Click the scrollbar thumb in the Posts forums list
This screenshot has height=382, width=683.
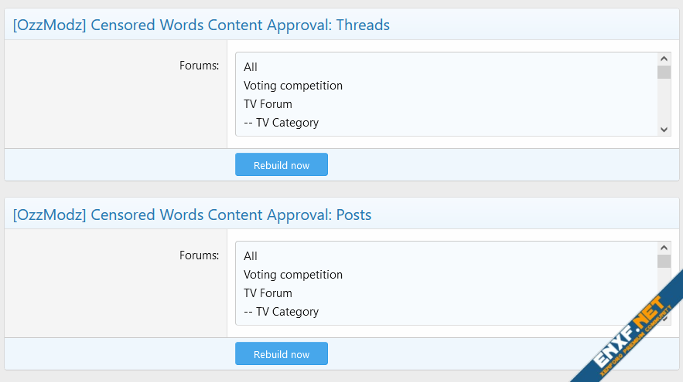[x=664, y=262]
